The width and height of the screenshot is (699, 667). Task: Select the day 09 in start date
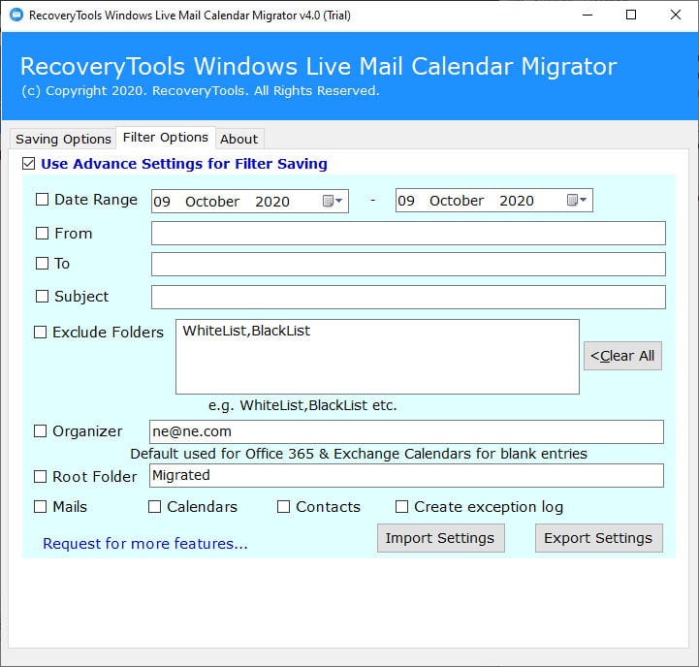coord(162,202)
